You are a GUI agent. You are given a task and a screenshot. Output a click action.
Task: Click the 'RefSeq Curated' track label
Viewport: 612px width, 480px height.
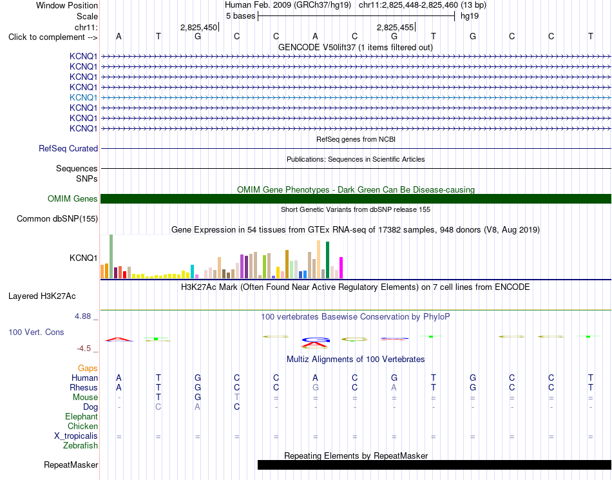click(x=68, y=149)
